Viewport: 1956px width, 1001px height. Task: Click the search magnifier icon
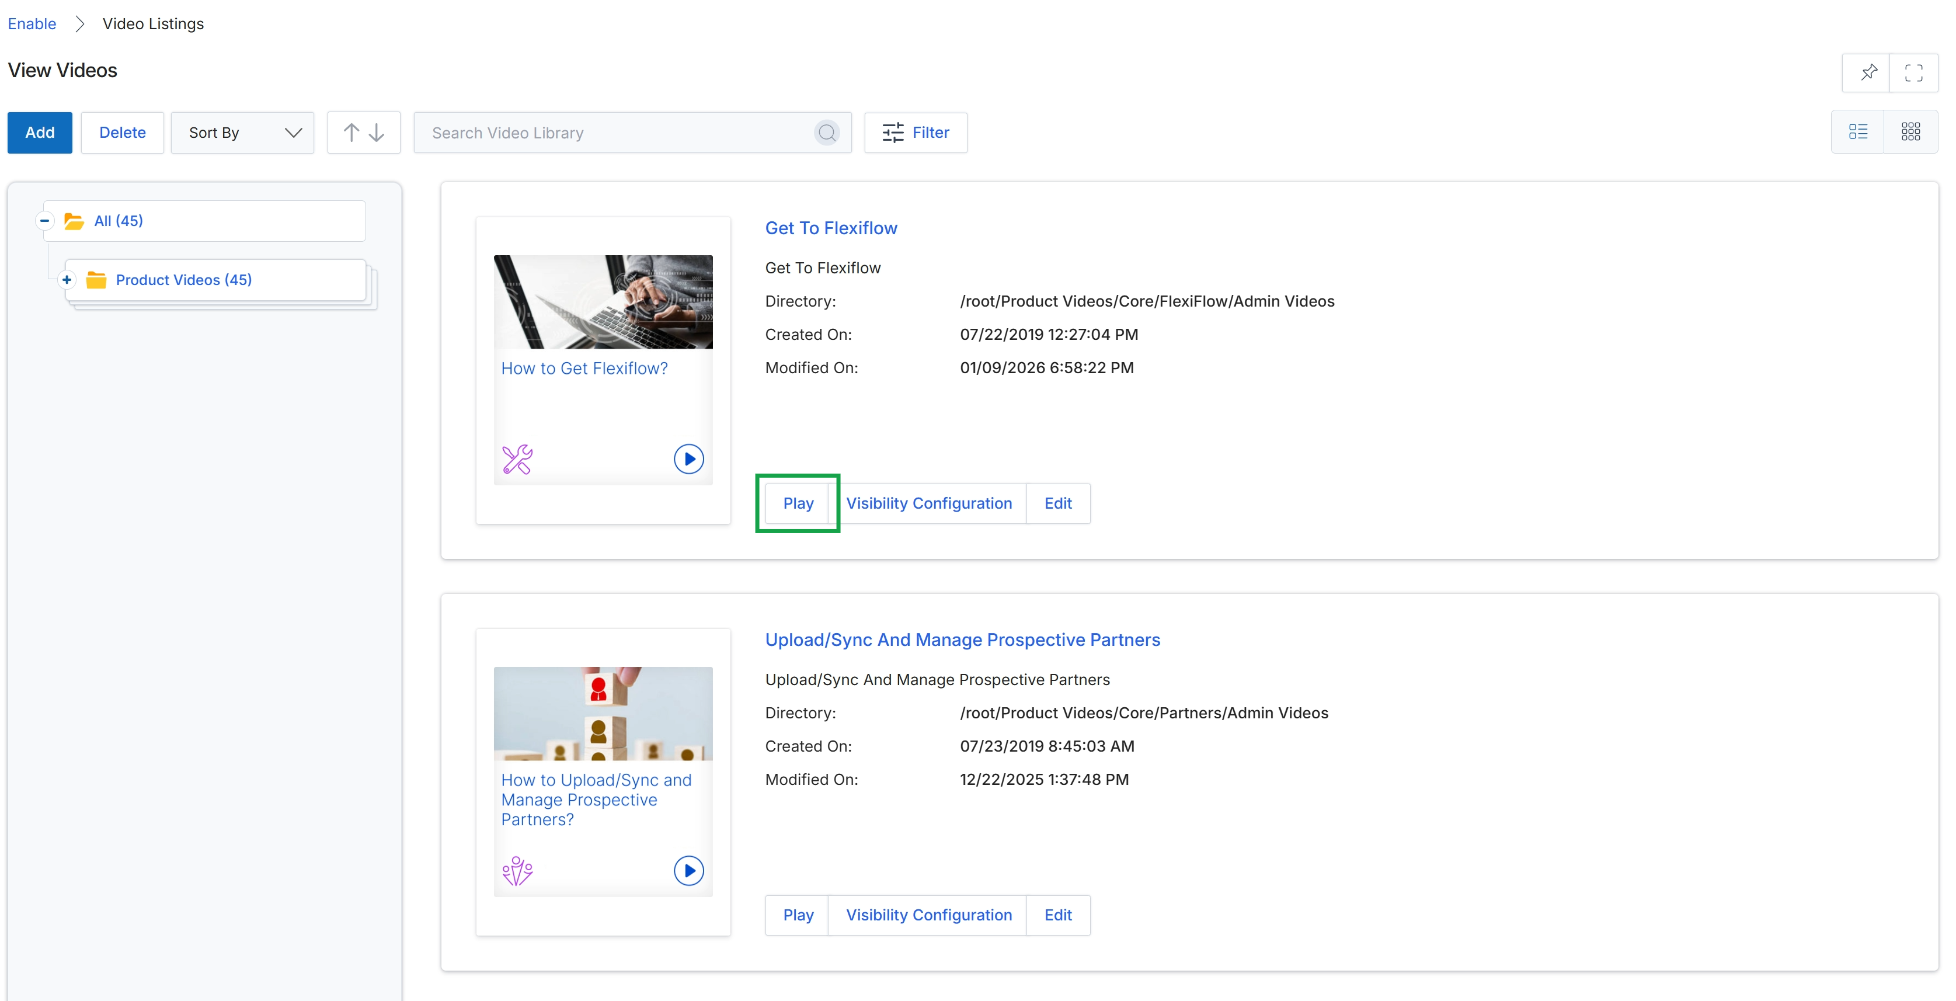(827, 133)
